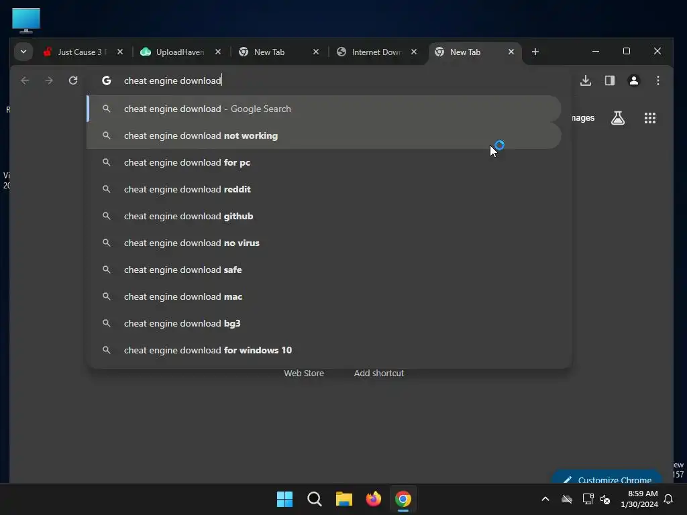
Task: Click the Google G icon in address bar
Action: (x=107, y=80)
